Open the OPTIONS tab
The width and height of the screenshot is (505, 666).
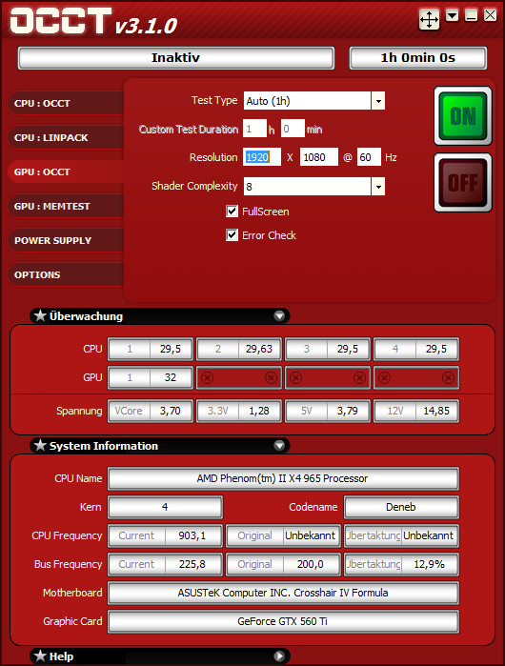66,274
